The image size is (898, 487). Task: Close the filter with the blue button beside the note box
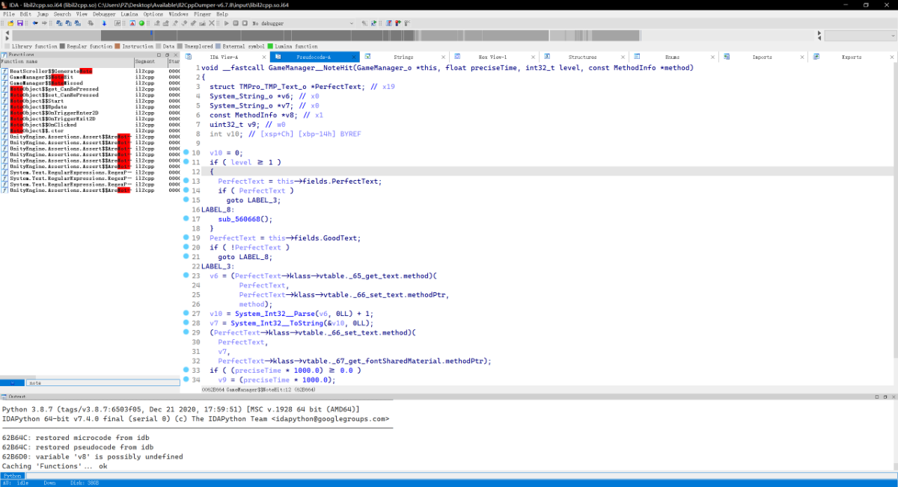(12, 382)
